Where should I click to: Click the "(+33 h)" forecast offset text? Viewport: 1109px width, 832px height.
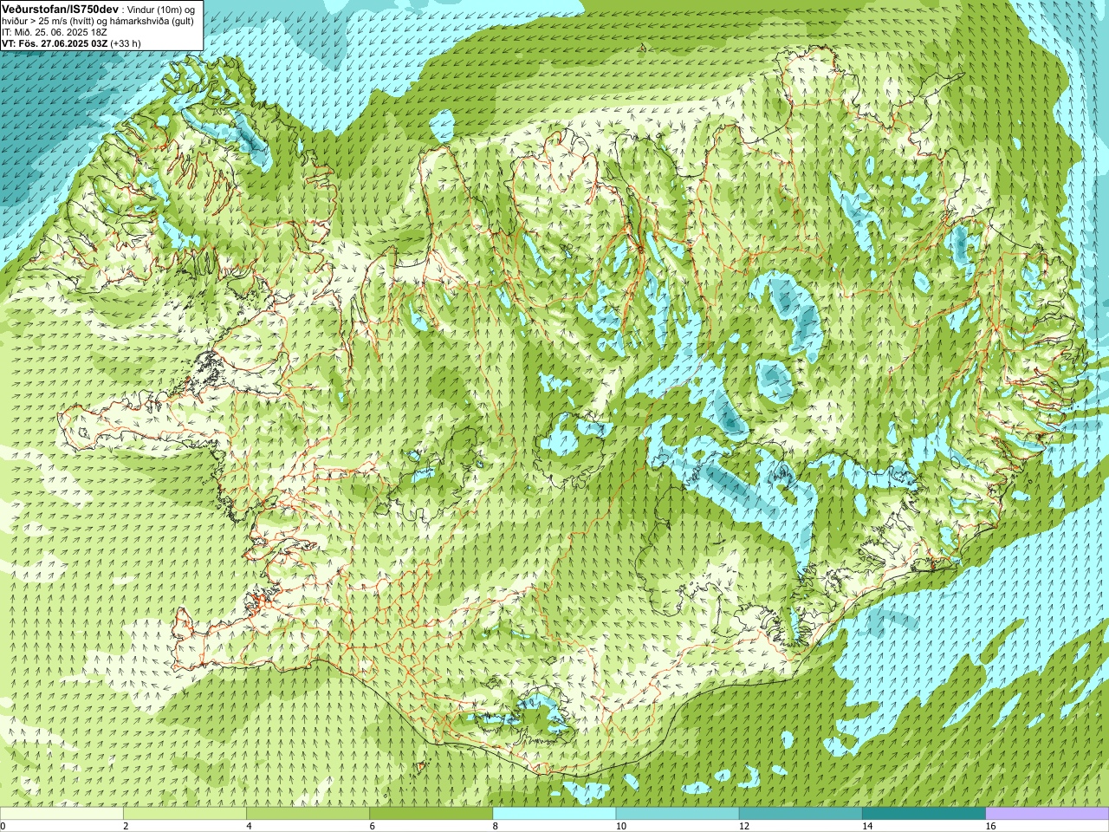[125, 42]
